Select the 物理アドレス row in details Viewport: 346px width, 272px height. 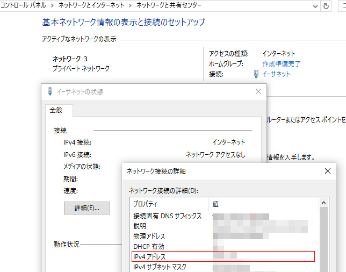[x=149, y=236]
